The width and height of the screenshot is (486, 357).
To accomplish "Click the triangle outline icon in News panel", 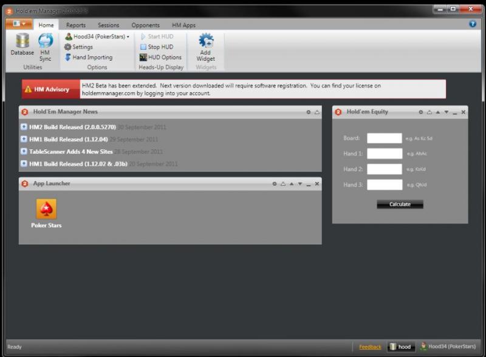I will coord(317,112).
